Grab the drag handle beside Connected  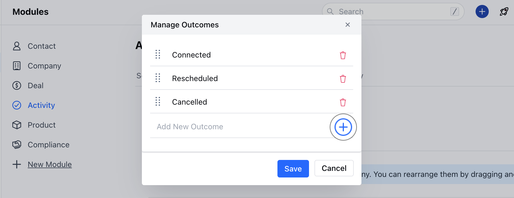click(158, 54)
